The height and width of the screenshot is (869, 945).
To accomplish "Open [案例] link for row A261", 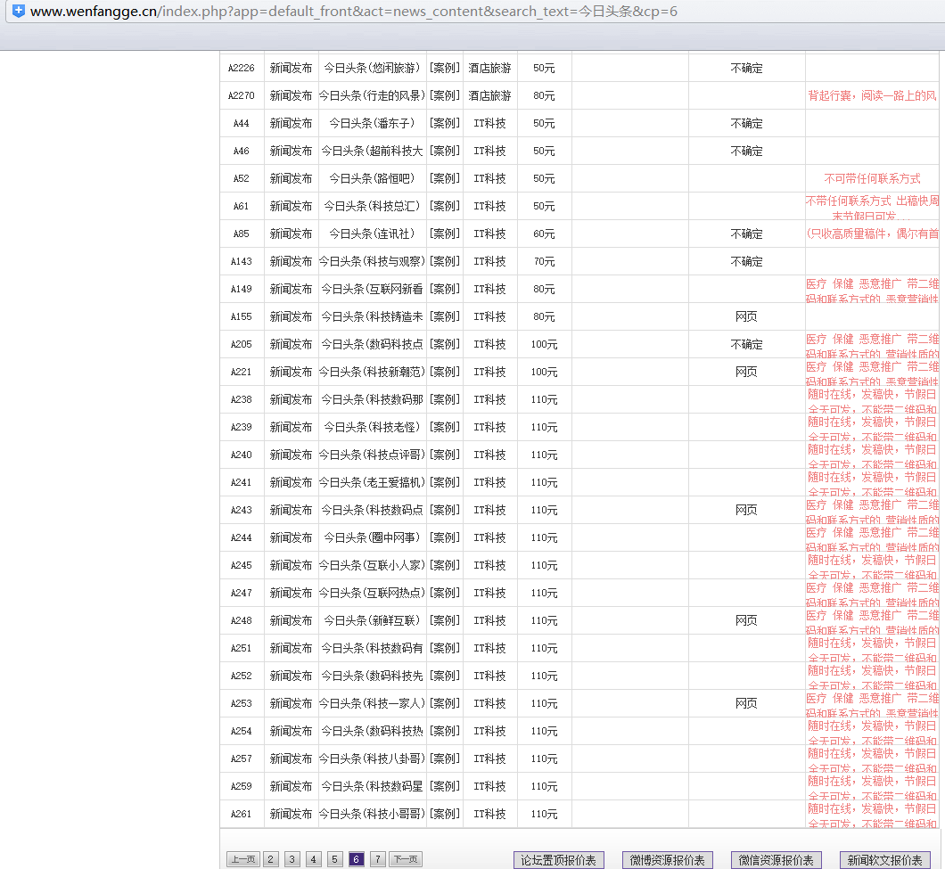I will coord(444,815).
